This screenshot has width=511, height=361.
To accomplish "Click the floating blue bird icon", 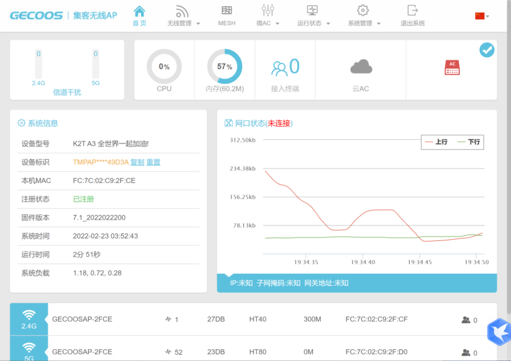I will click(x=499, y=331).
